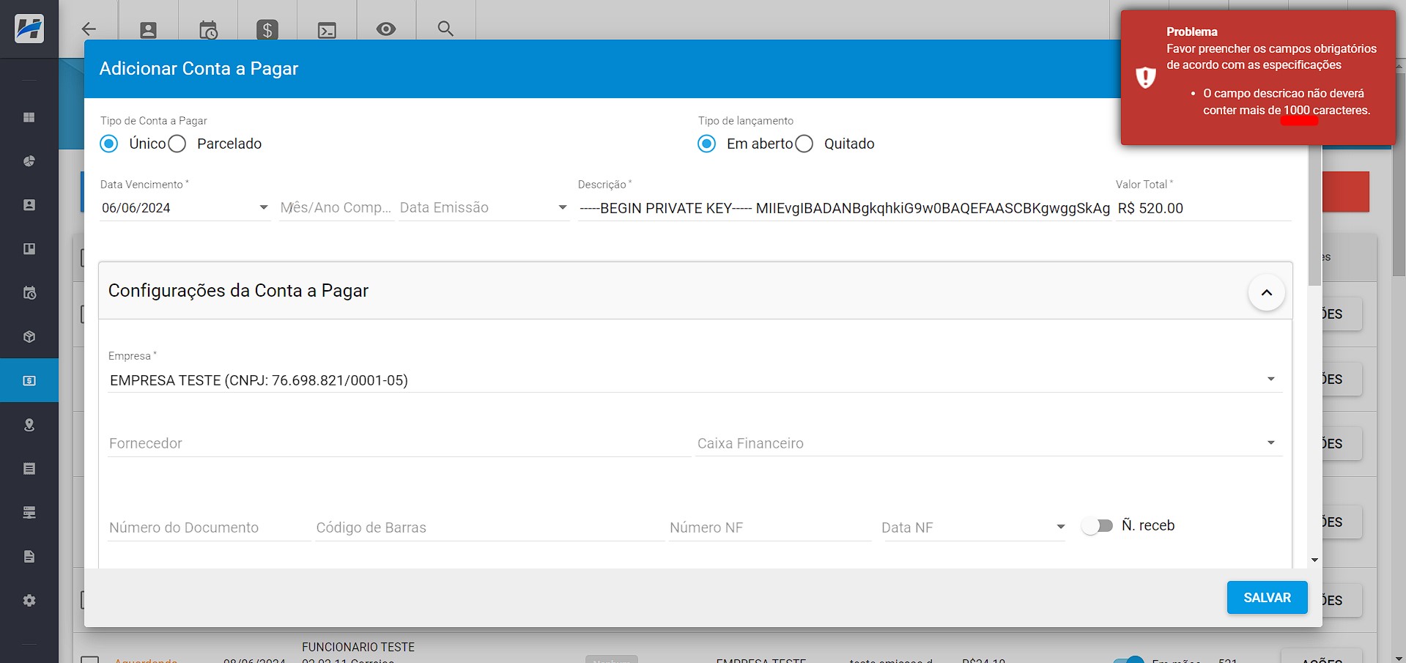Screen dimensions: 1406x663
Task: Click the Tipo de lançamento label
Action: coord(746,121)
